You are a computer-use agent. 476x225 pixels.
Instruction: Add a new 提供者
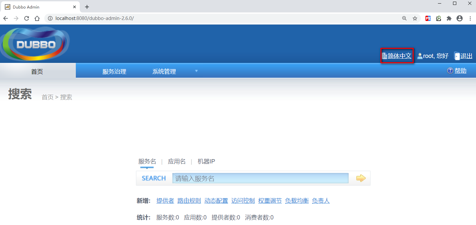pyautogui.click(x=165, y=201)
